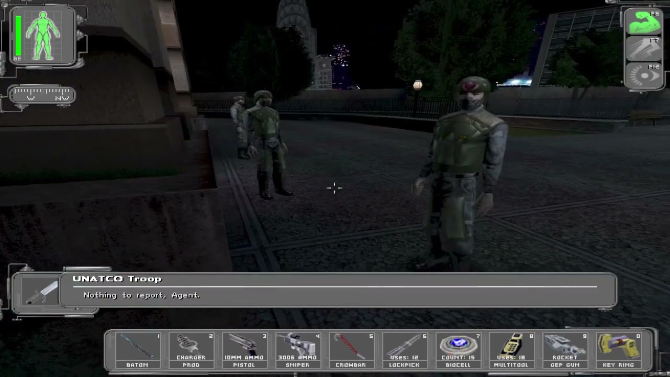Select the Multitool in slot 8
Screen dimensions: 670x377
pyautogui.click(x=511, y=350)
